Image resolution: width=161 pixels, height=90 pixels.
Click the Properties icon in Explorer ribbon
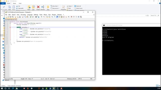coord(63,7)
